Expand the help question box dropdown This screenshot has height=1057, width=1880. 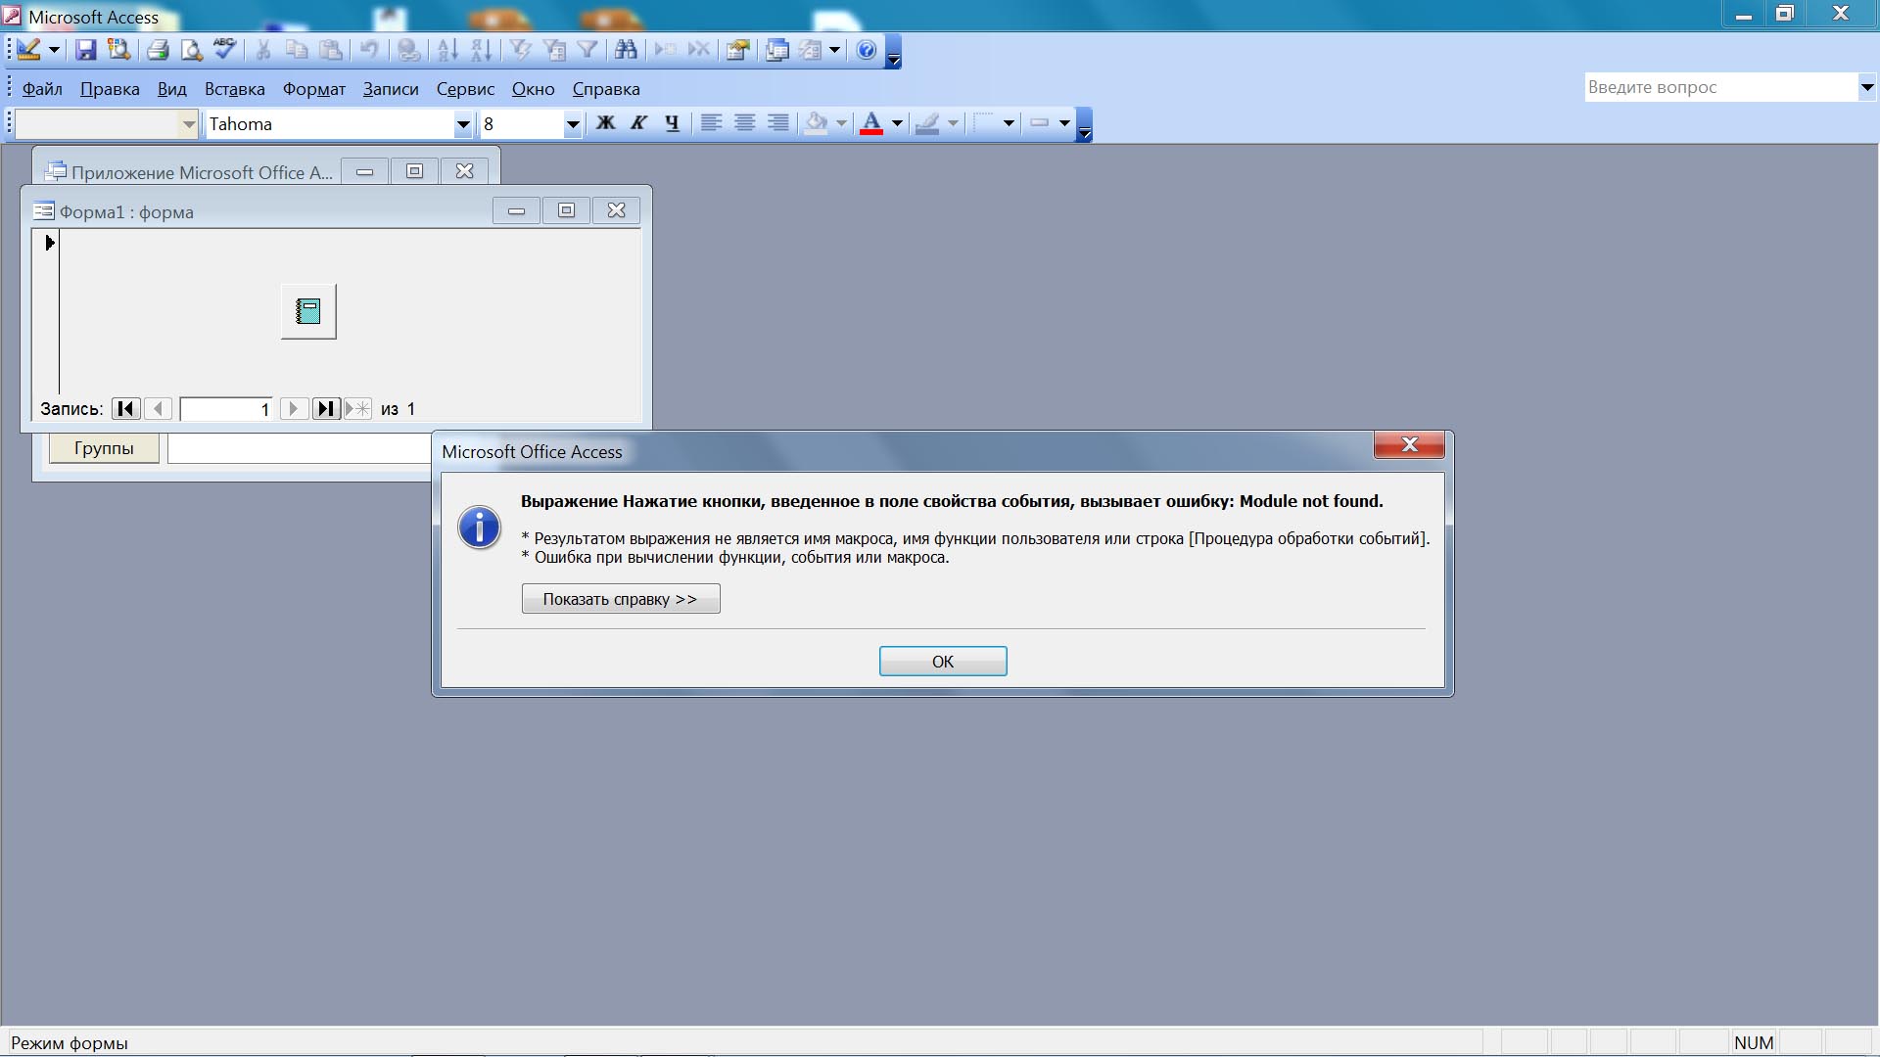click(x=1867, y=87)
